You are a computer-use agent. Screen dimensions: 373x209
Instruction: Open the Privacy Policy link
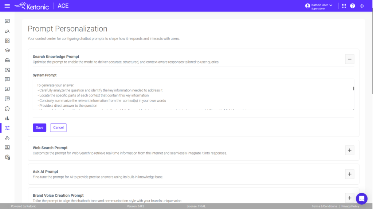point(350,206)
